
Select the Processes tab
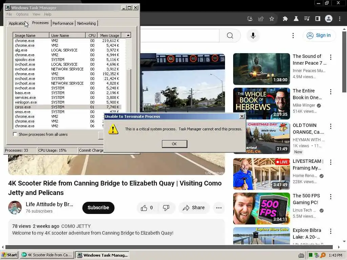click(40, 23)
